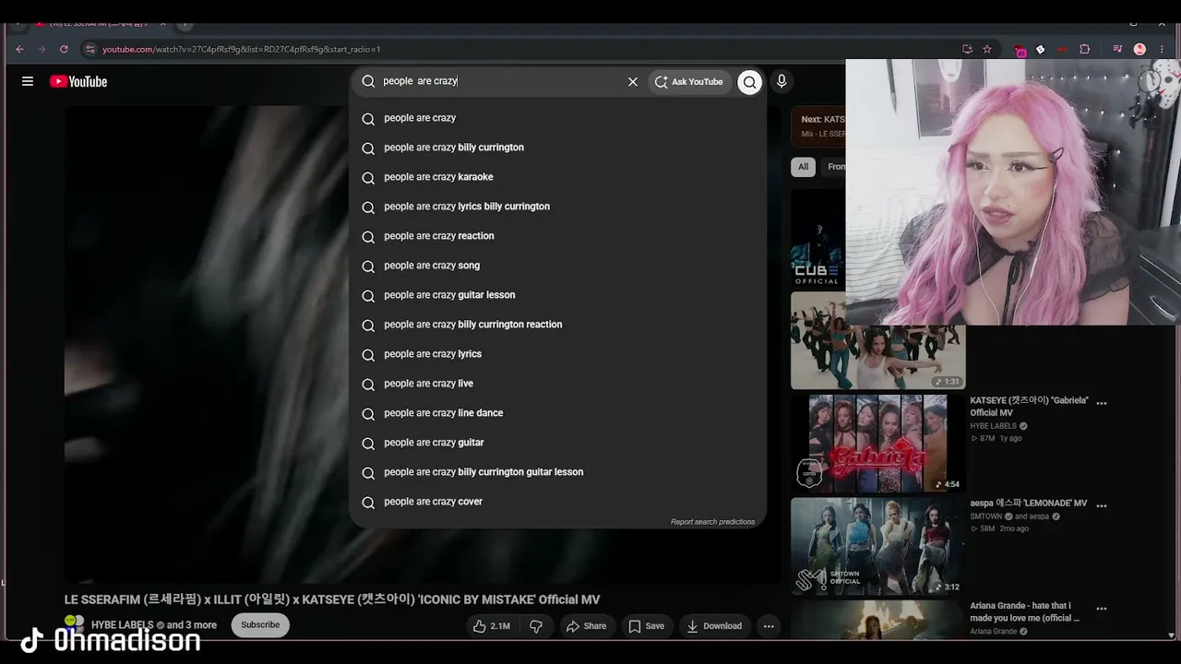Image resolution: width=1181 pixels, height=664 pixels.
Task: Open SMTOWN channel under aespa video
Action: 988,516
